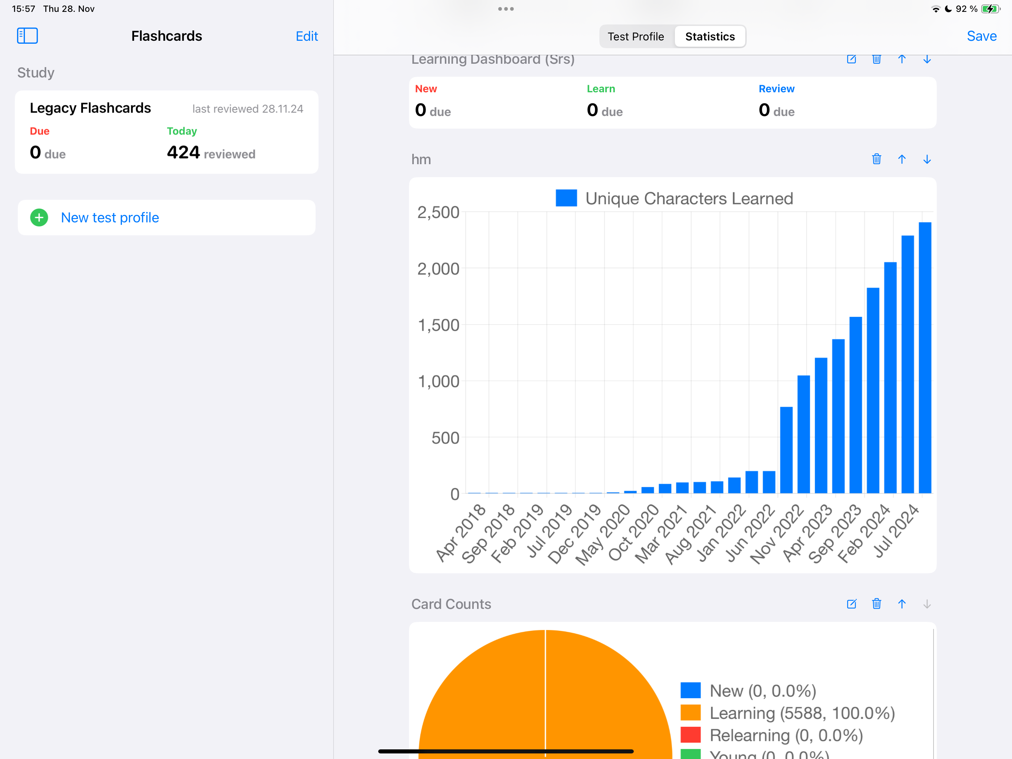Create a New test profile
The height and width of the screenshot is (759, 1012).
(x=167, y=218)
